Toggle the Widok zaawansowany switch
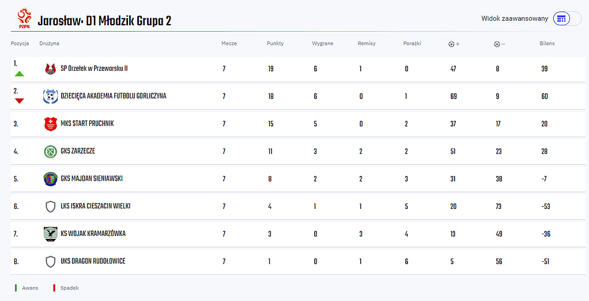The height and width of the screenshot is (301, 589). pos(567,18)
